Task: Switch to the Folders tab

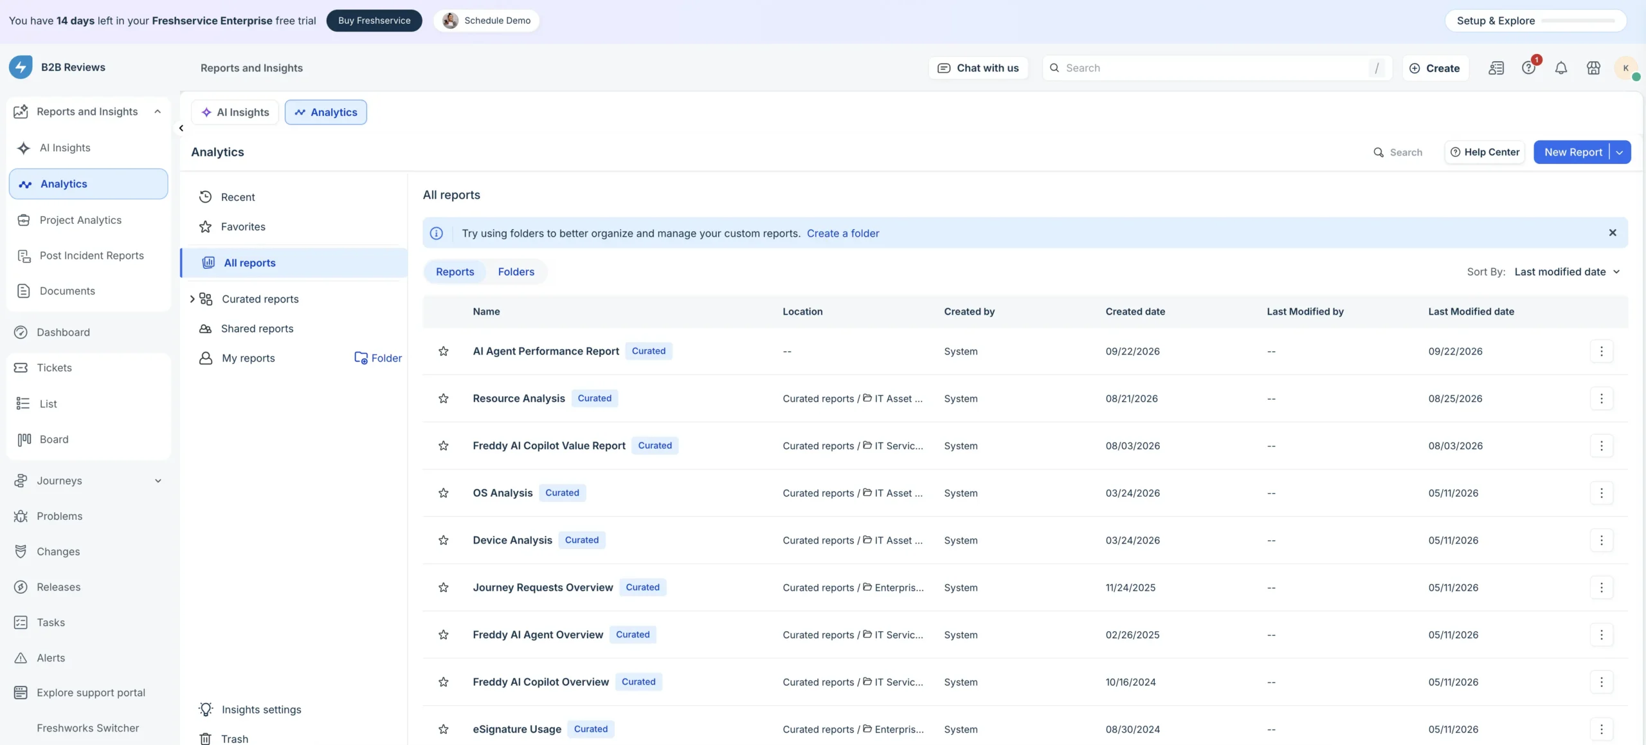Action: pyautogui.click(x=516, y=272)
